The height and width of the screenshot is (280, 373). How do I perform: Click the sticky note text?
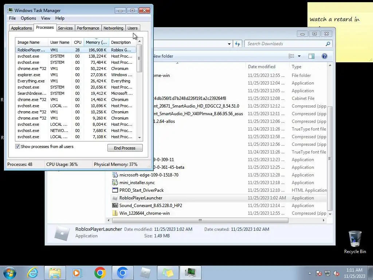(x=334, y=20)
